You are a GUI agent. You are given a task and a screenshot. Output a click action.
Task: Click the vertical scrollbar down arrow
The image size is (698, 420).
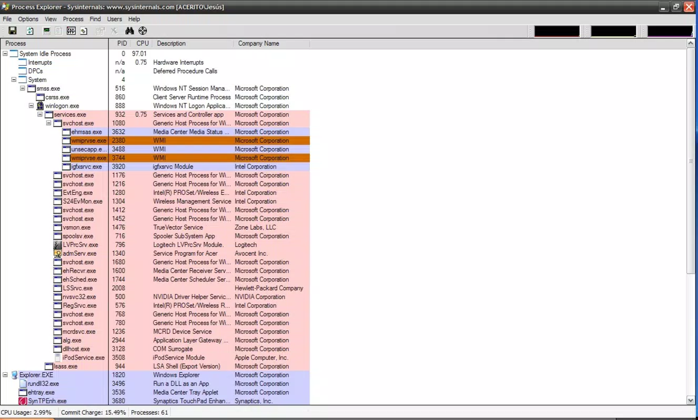691,401
